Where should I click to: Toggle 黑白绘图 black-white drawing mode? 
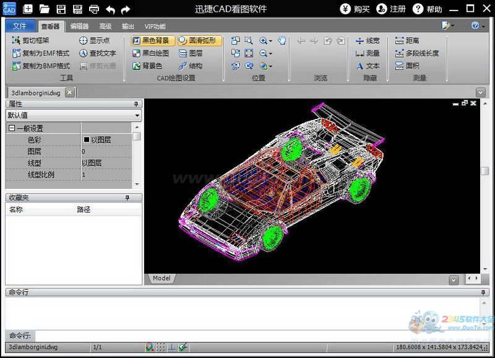point(150,53)
